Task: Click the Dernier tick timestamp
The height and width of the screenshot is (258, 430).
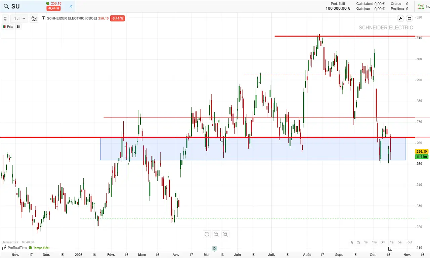Action: [18, 242]
